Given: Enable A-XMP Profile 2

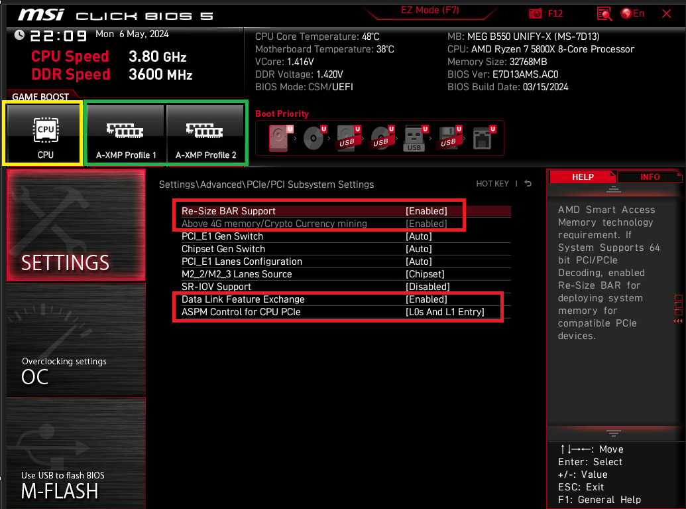Looking at the screenshot, I should (205, 133).
